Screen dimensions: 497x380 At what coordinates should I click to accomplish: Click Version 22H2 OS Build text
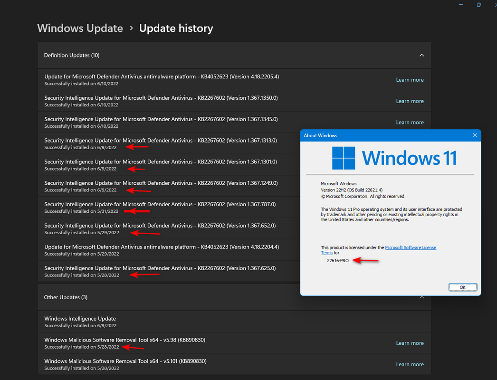[x=352, y=190]
